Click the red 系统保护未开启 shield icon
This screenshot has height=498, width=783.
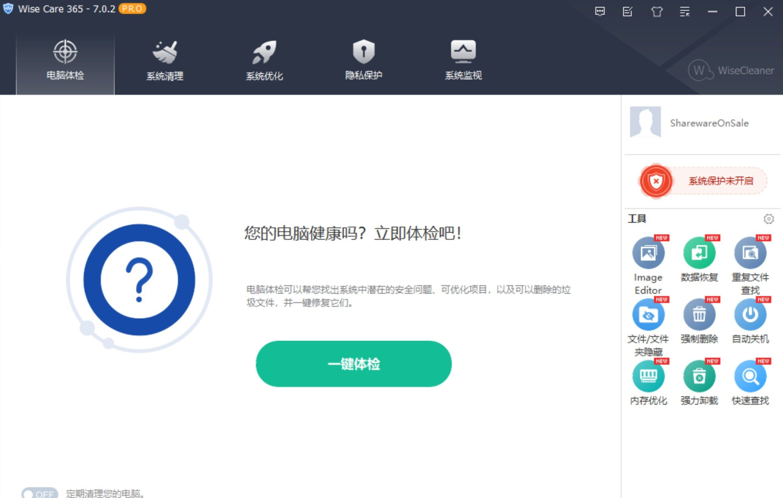656,181
